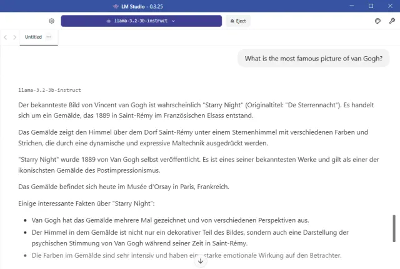Select the Untitled chat tab
Screen dimensions: 400x269
coord(33,37)
